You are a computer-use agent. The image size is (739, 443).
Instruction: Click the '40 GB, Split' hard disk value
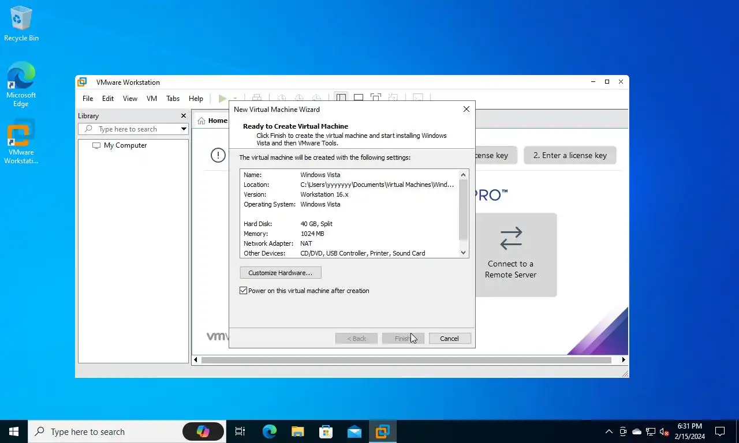[316, 224]
